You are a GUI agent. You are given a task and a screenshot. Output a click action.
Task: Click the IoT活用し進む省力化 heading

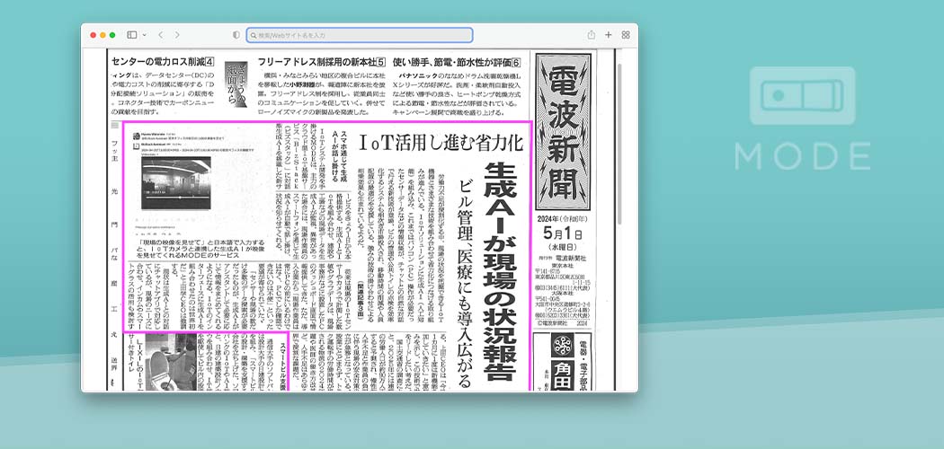click(441, 142)
